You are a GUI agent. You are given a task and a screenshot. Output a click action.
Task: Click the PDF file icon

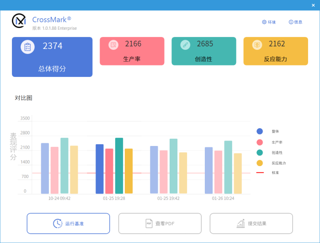click(149, 223)
